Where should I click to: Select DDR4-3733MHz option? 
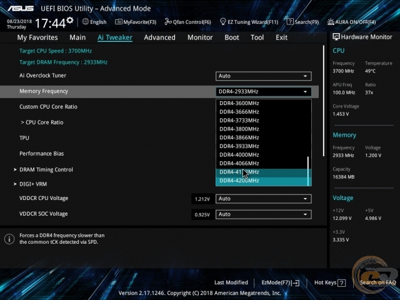pos(262,121)
